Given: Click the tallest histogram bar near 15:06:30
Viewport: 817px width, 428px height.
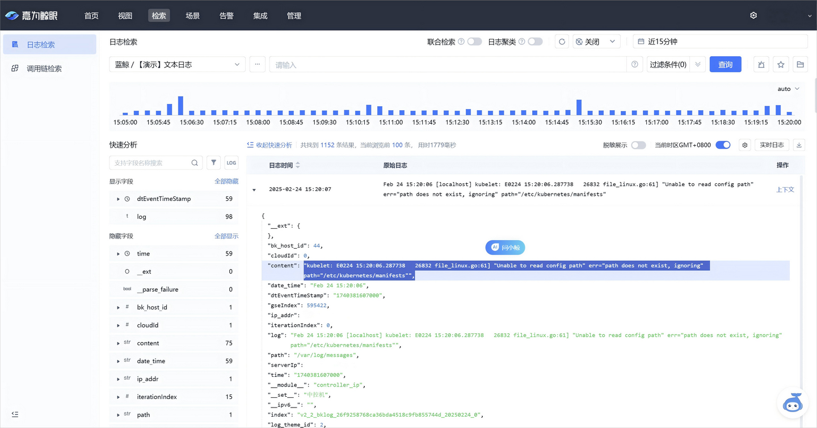Looking at the screenshot, I should point(180,106).
